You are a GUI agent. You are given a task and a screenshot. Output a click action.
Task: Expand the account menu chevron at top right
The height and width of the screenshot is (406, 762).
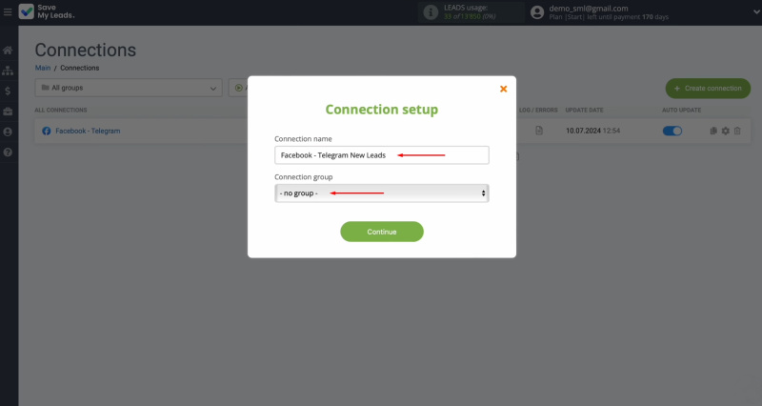pos(756,12)
